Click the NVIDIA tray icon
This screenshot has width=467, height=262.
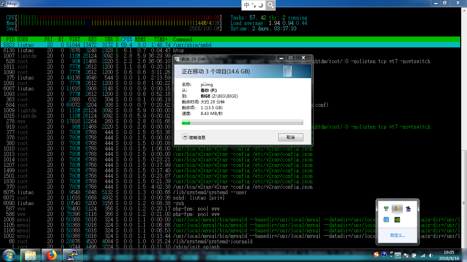tap(397, 220)
